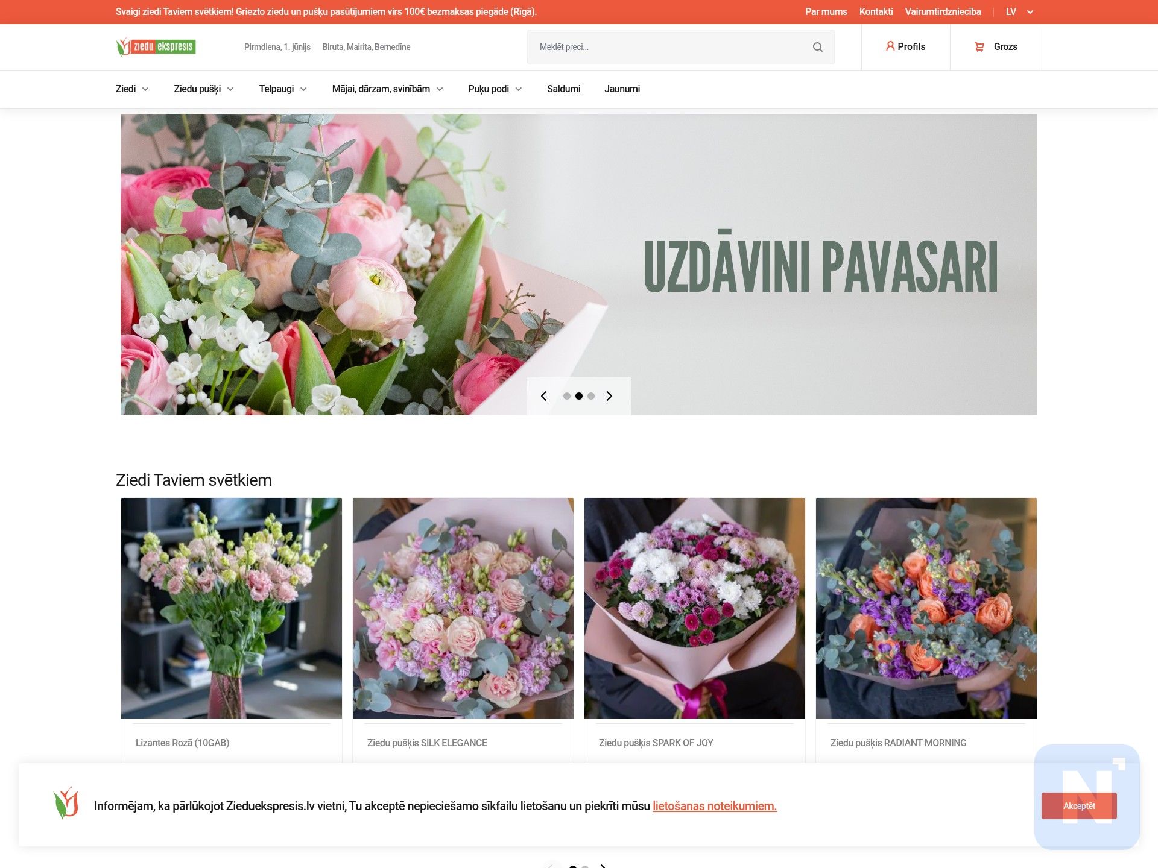The height and width of the screenshot is (868, 1158).
Task: Expand the Ziedu pušķi menu
Action: pyautogui.click(x=204, y=89)
